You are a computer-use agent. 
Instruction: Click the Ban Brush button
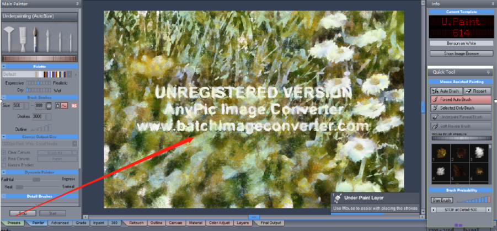442,200
